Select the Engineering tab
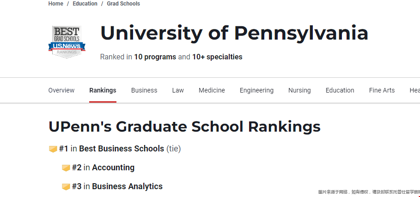 point(256,91)
